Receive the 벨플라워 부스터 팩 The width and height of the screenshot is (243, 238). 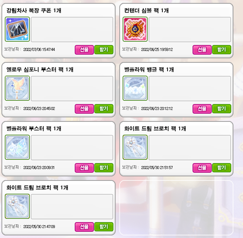pyautogui.click(x=104, y=168)
